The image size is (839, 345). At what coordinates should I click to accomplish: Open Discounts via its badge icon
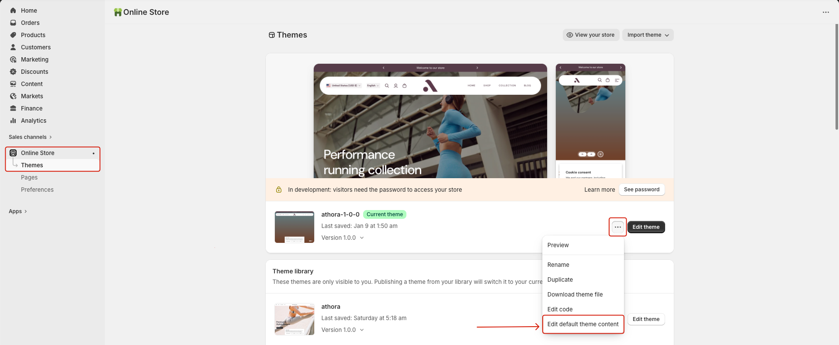[13, 72]
